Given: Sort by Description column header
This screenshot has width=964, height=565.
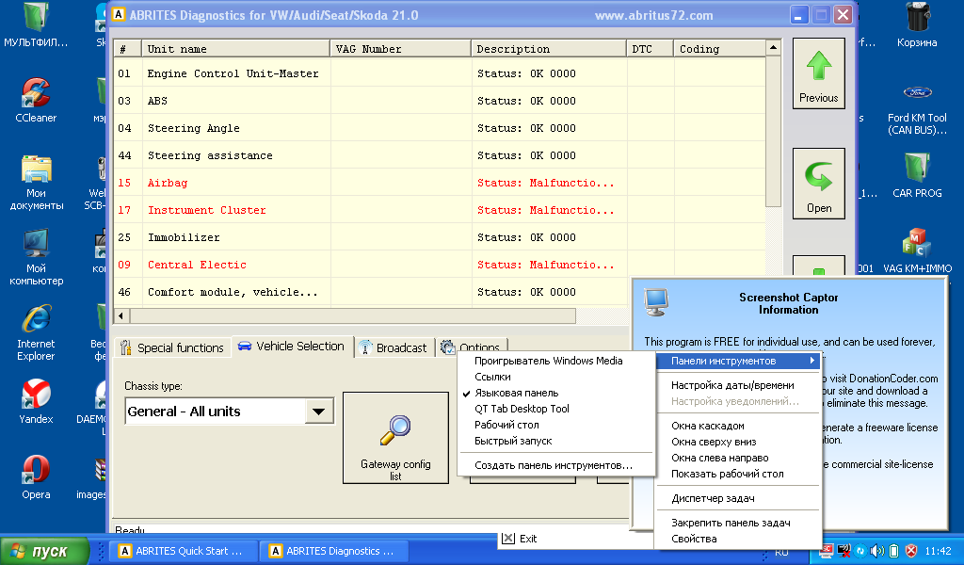Looking at the screenshot, I should (x=549, y=49).
